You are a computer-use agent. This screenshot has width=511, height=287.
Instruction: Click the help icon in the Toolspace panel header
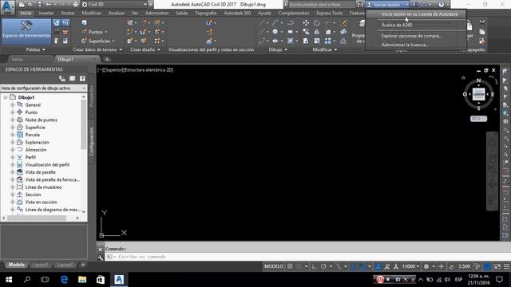82,78
